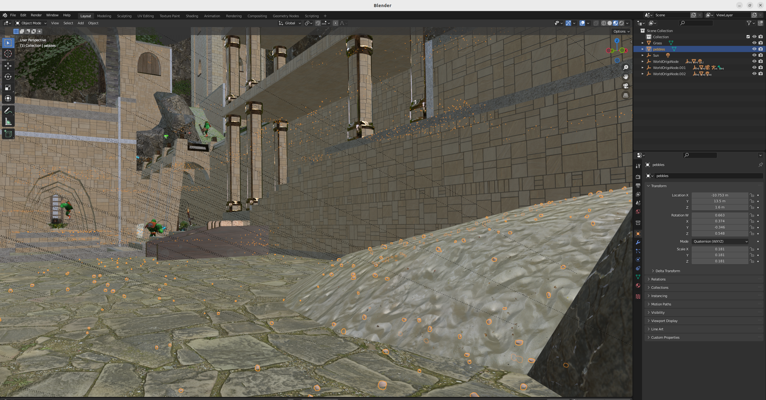Viewport: 766px width, 400px height.
Task: Expand the Delta Transform section
Action: point(667,271)
